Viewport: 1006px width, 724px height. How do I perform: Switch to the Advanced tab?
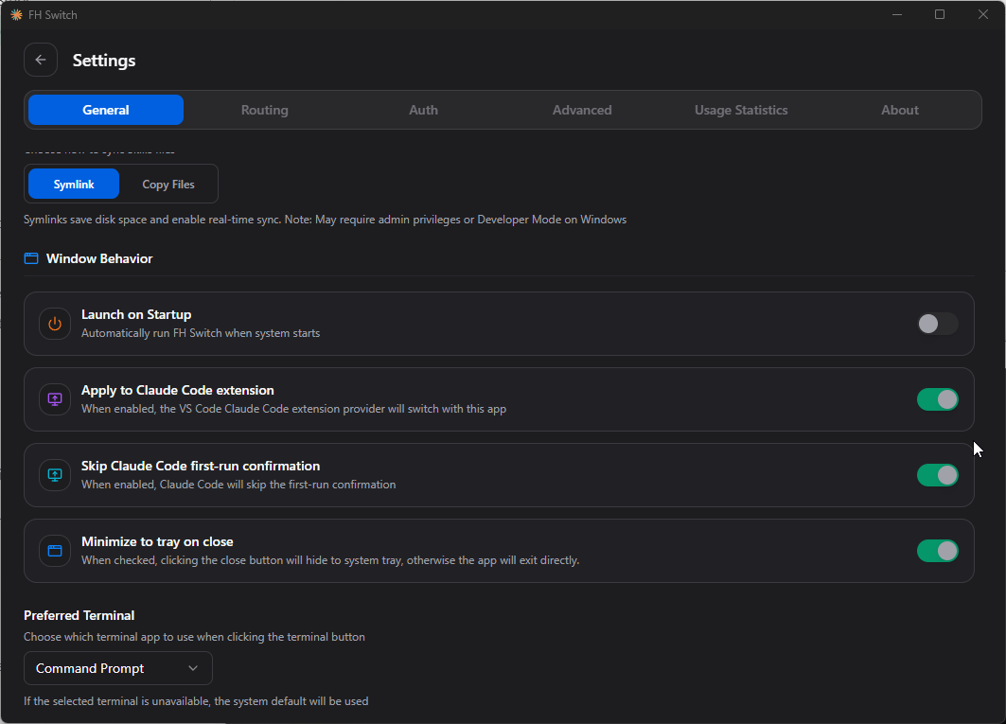point(582,110)
